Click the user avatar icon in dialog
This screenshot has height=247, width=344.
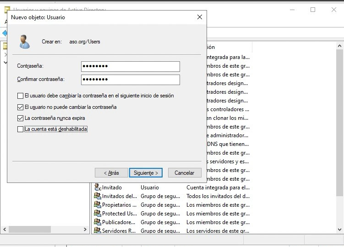click(24, 42)
